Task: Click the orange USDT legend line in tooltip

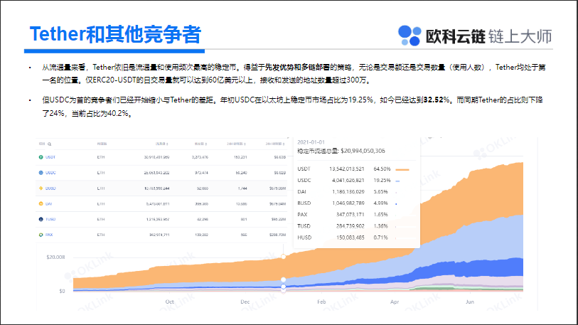Action: coord(402,169)
